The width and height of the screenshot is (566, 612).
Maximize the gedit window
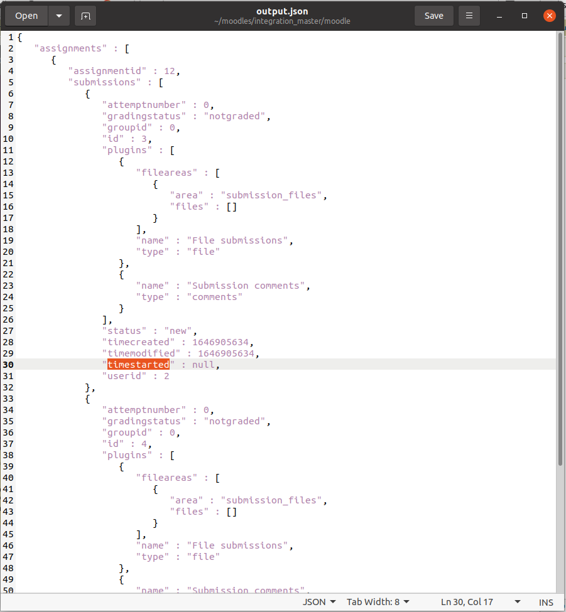pyautogui.click(x=525, y=16)
